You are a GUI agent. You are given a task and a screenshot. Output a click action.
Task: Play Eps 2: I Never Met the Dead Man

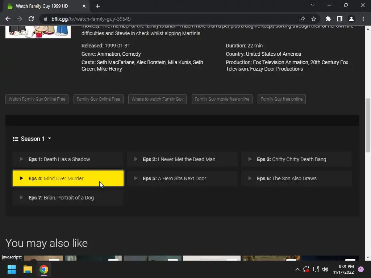(182, 159)
